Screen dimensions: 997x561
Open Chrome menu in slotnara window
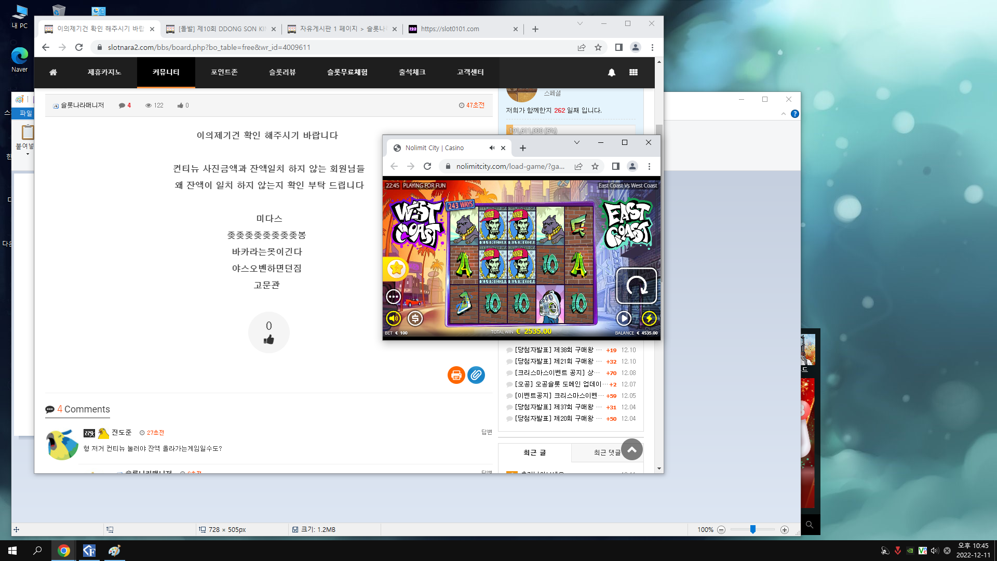point(652,47)
